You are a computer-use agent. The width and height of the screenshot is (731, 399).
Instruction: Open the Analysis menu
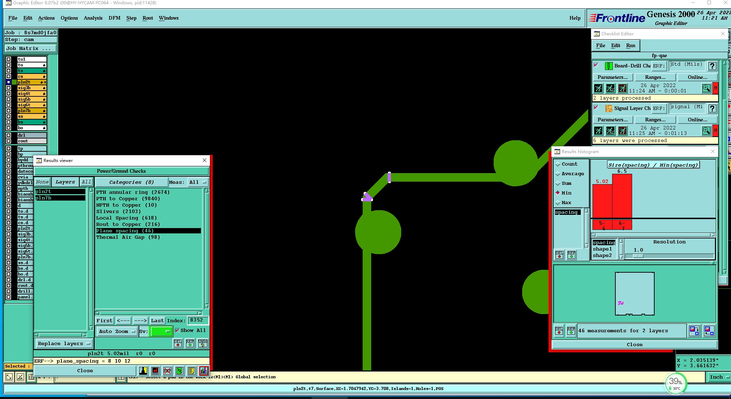click(x=93, y=18)
